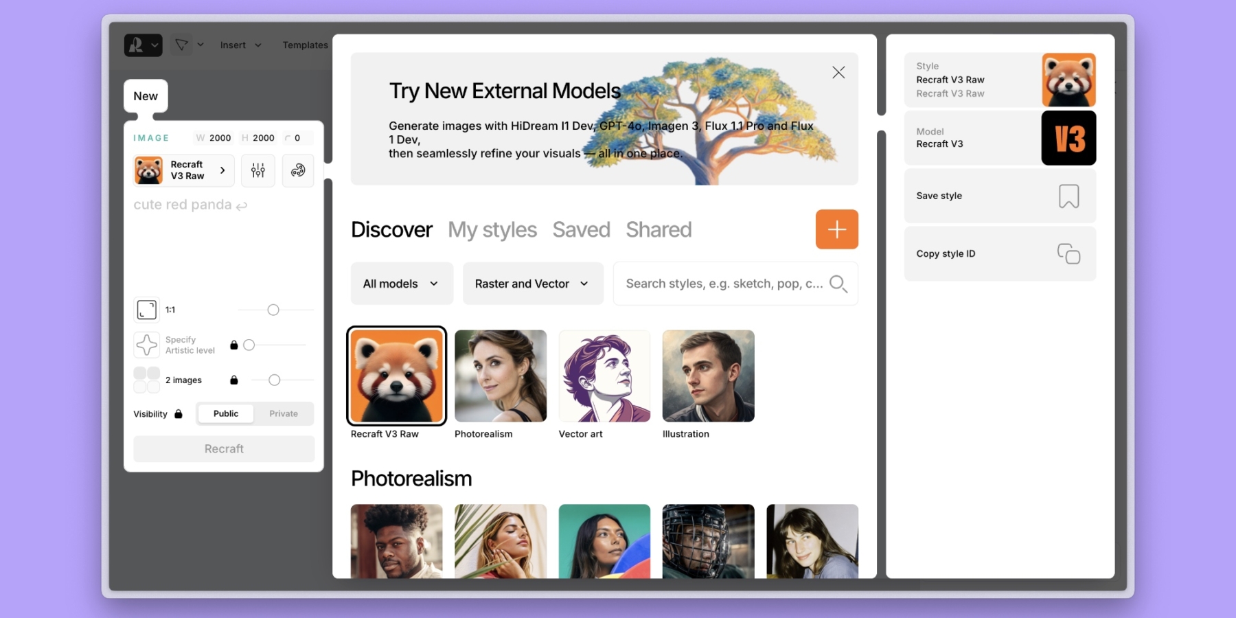1236x618 pixels.
Task: Switch to the My styles tab
Action: (x=492, y=230)
